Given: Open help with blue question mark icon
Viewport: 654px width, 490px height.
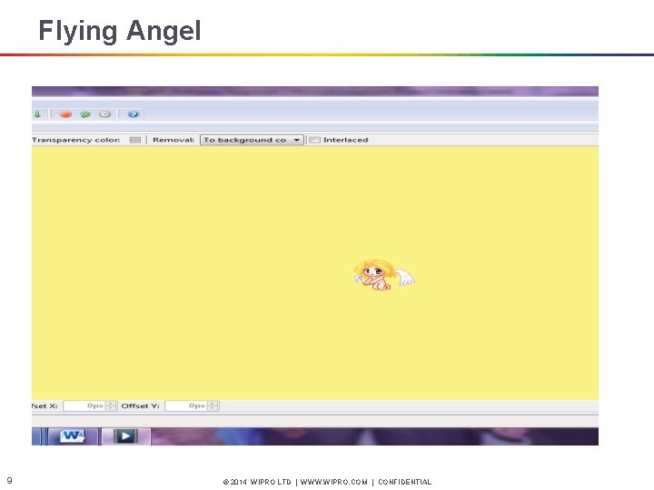Looking at the screenshot, I should pyautogui.click(x=133, y=114).
